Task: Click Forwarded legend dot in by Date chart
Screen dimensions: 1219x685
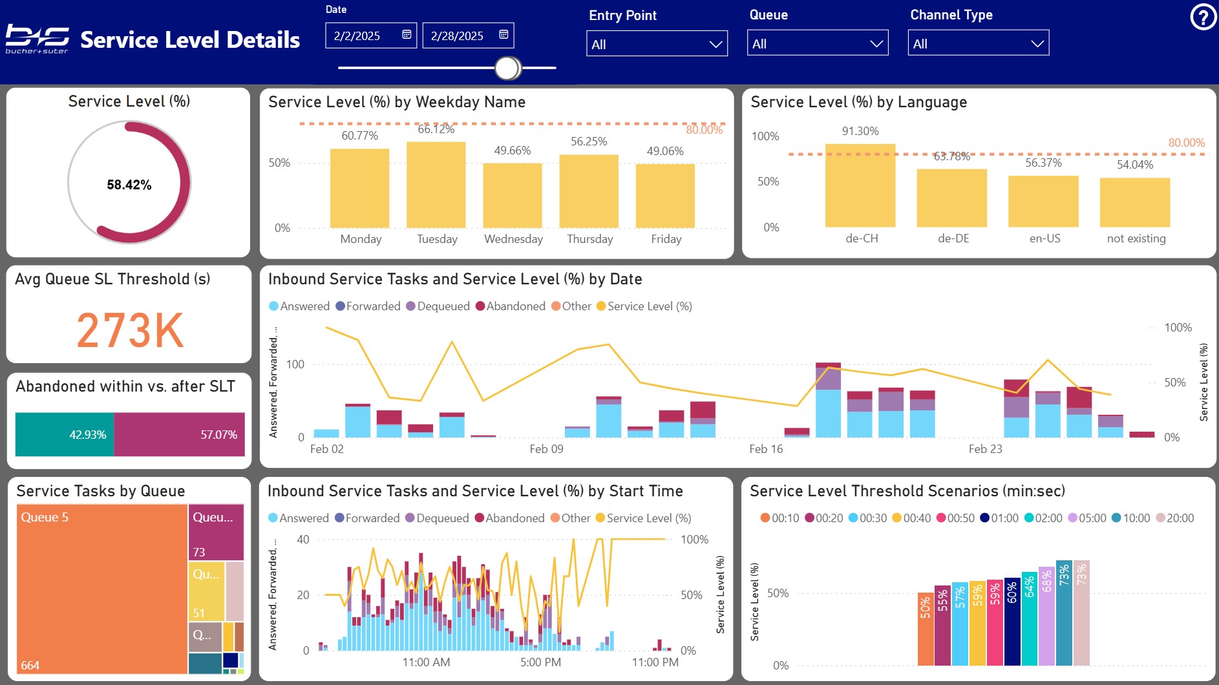Action: pos(341,306)
